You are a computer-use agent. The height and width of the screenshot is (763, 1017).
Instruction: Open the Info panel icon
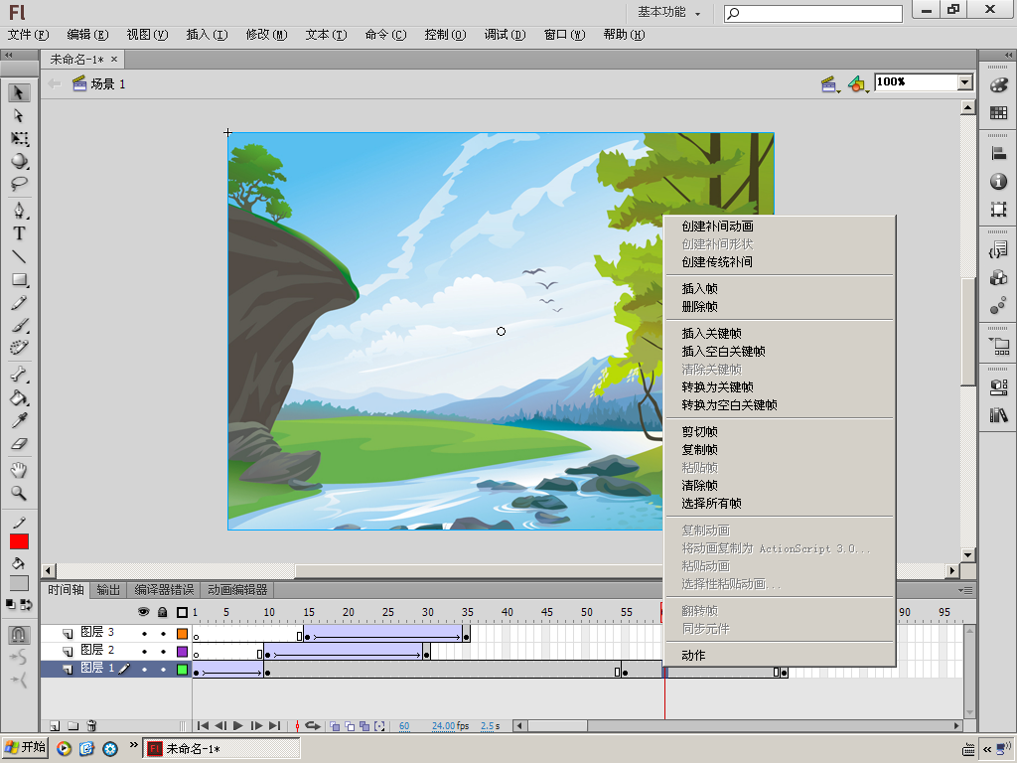coord(999,182)
